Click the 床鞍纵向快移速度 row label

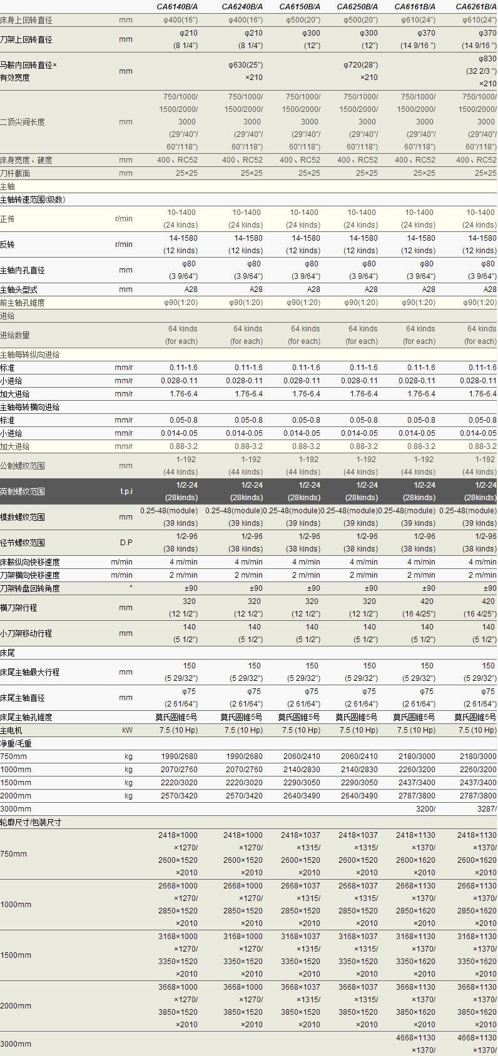(30, 562)
